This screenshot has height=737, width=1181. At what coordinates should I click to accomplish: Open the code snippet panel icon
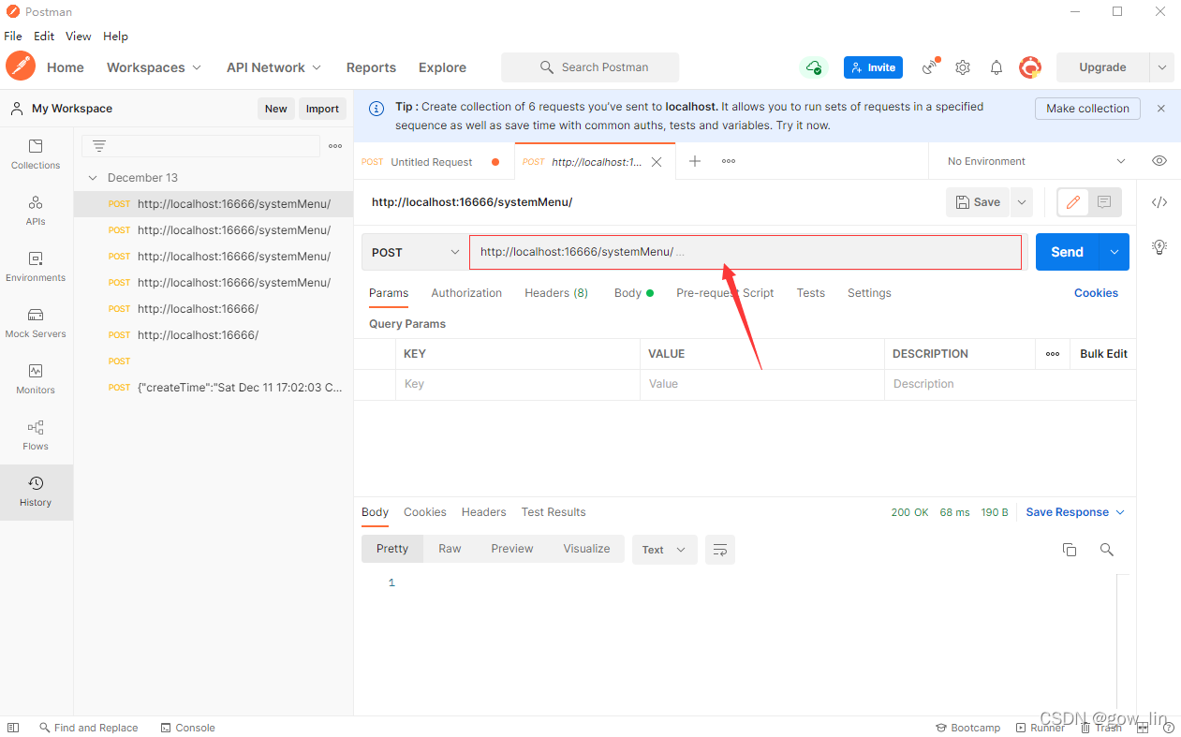coord(1159,202)
